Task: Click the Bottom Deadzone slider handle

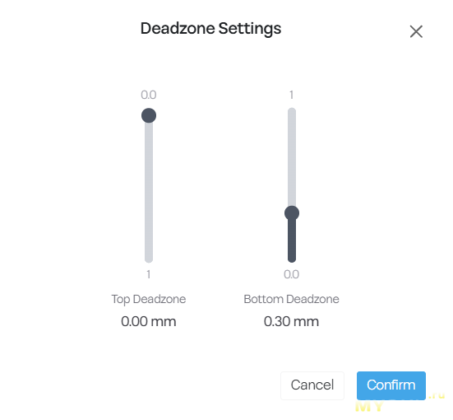Action: (292, 213)
